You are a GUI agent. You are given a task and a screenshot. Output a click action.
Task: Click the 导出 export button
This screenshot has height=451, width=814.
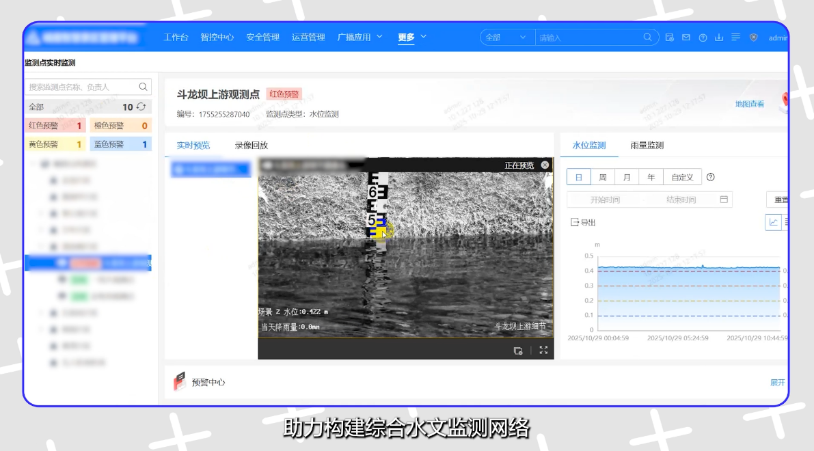click(583, 222)
